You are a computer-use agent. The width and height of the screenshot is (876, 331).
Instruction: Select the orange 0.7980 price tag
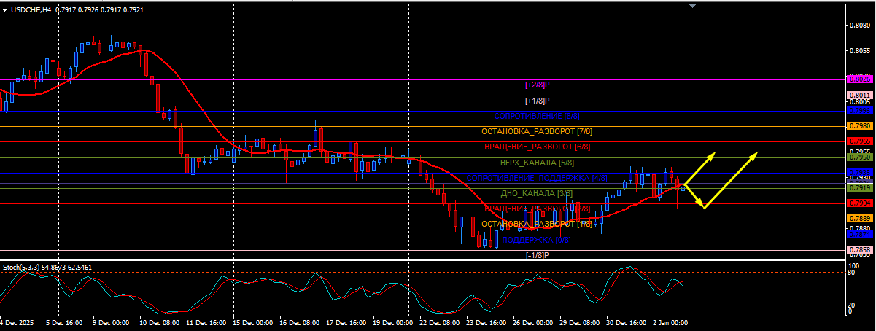860,126
